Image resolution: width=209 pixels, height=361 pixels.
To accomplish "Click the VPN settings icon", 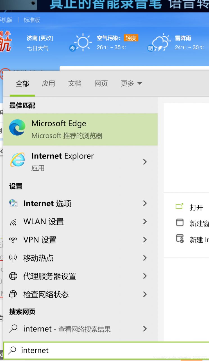I will click(13, 240).
